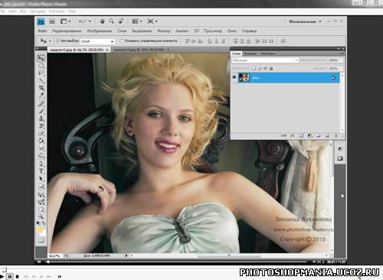Screen dimensions: 383x280
Task: Click the Layers panel vertical scrollbar
Action: (x=342, y=103)
